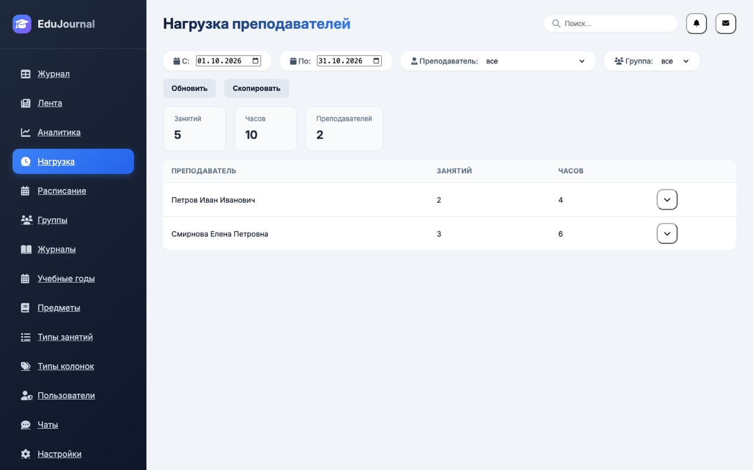Click the Чаты speech bubble icon

coord(25,425)
